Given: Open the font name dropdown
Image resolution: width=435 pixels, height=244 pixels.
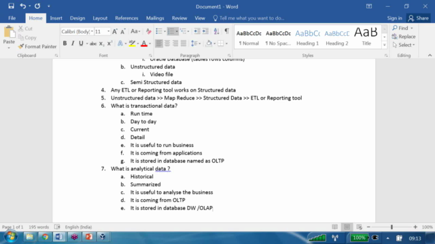Looking at the screenshot, I should [92, 32].
